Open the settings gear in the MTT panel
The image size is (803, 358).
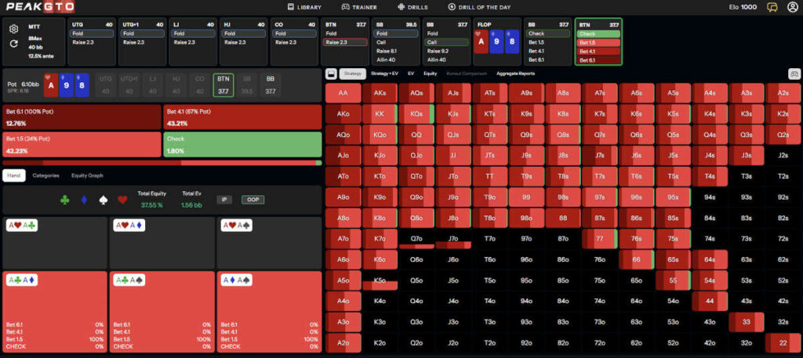[14, 29]
